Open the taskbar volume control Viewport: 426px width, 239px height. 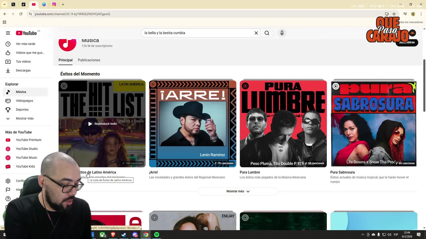click(389, 235)
